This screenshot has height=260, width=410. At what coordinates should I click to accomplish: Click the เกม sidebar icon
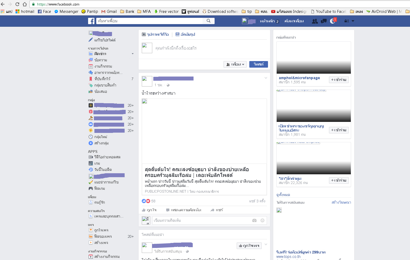(91, 163)
